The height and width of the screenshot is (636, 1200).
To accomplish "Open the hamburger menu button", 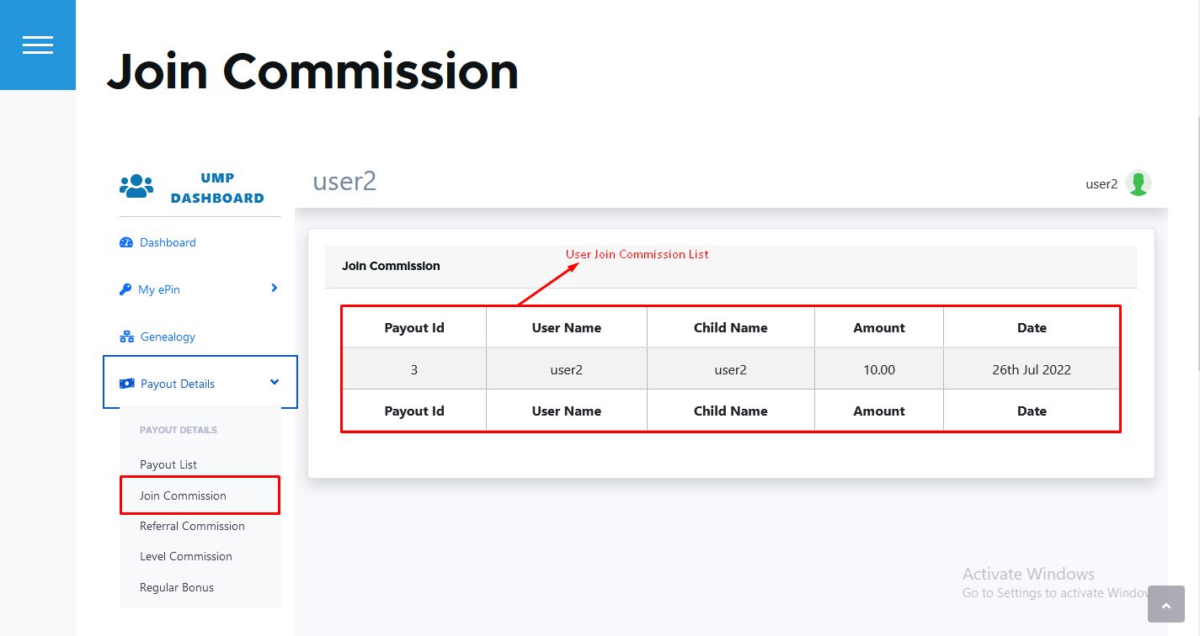I will [38, 45].
